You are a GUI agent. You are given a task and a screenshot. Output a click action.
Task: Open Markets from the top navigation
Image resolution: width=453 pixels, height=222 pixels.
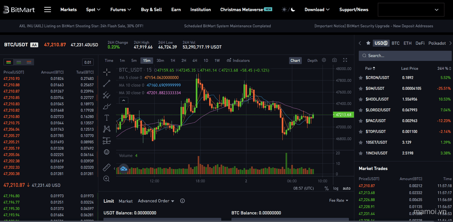(x=68, y=10)
